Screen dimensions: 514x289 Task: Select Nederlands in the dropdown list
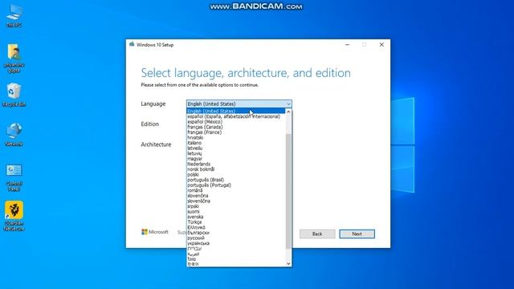click(236, 164)
